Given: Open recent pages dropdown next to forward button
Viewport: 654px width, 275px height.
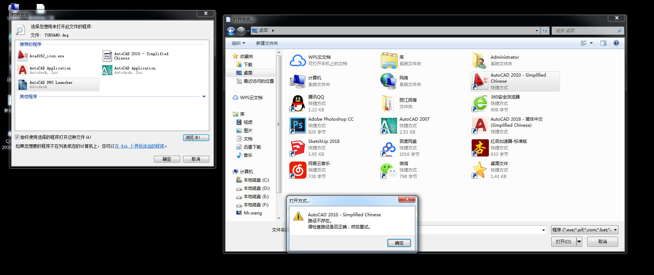Looking at the screenshot, I should coord(248,31).
